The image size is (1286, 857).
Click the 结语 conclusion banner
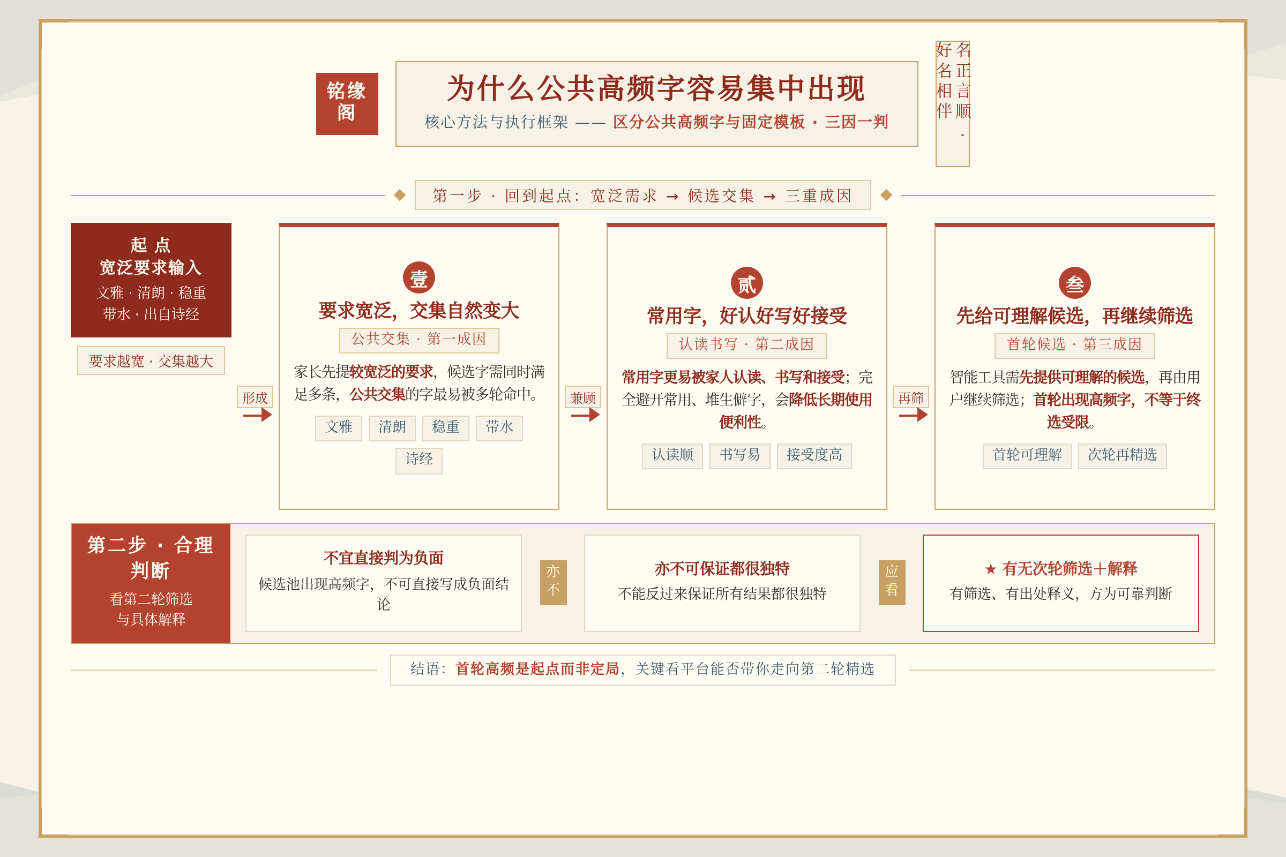642,670
